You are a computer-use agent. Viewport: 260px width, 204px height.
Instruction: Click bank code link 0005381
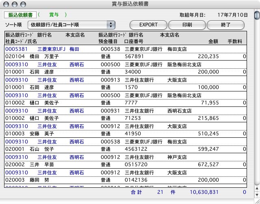coord(16,49)
